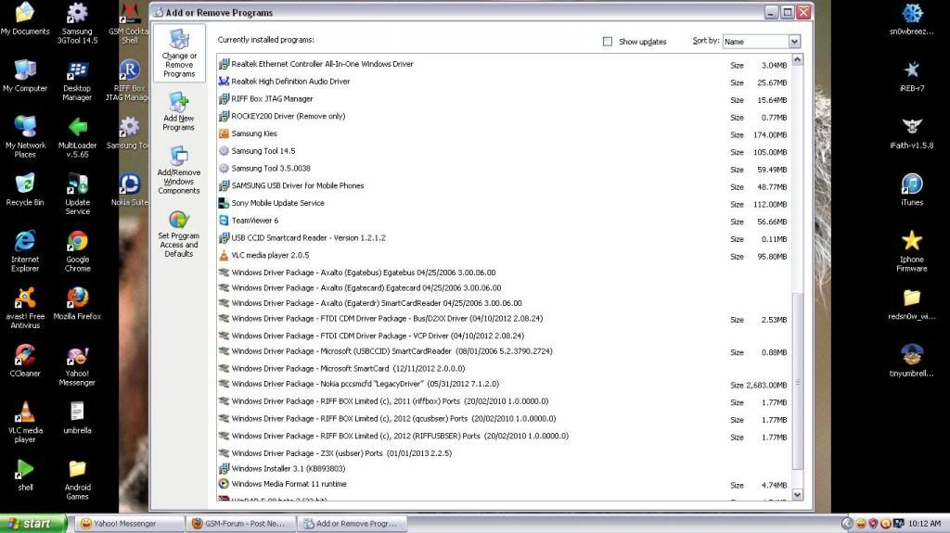Select Realtek High Definition Audio Driver

coord(290,82)
